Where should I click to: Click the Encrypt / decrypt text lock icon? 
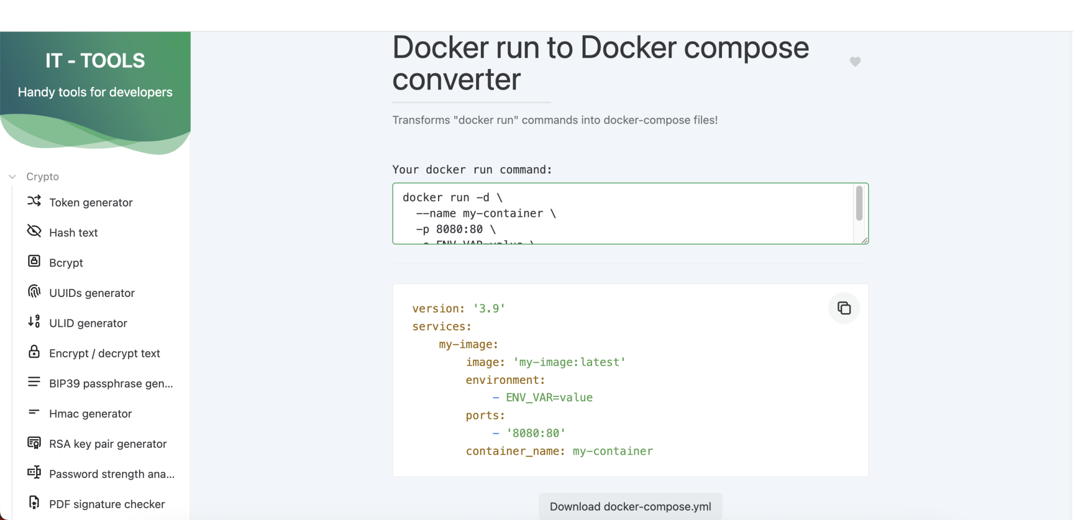pyautogui.click(x=34, y=352)
